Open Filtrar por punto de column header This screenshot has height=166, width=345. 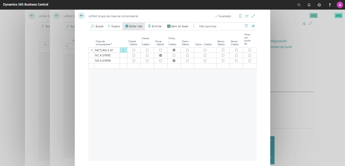(x=248, y=39)
